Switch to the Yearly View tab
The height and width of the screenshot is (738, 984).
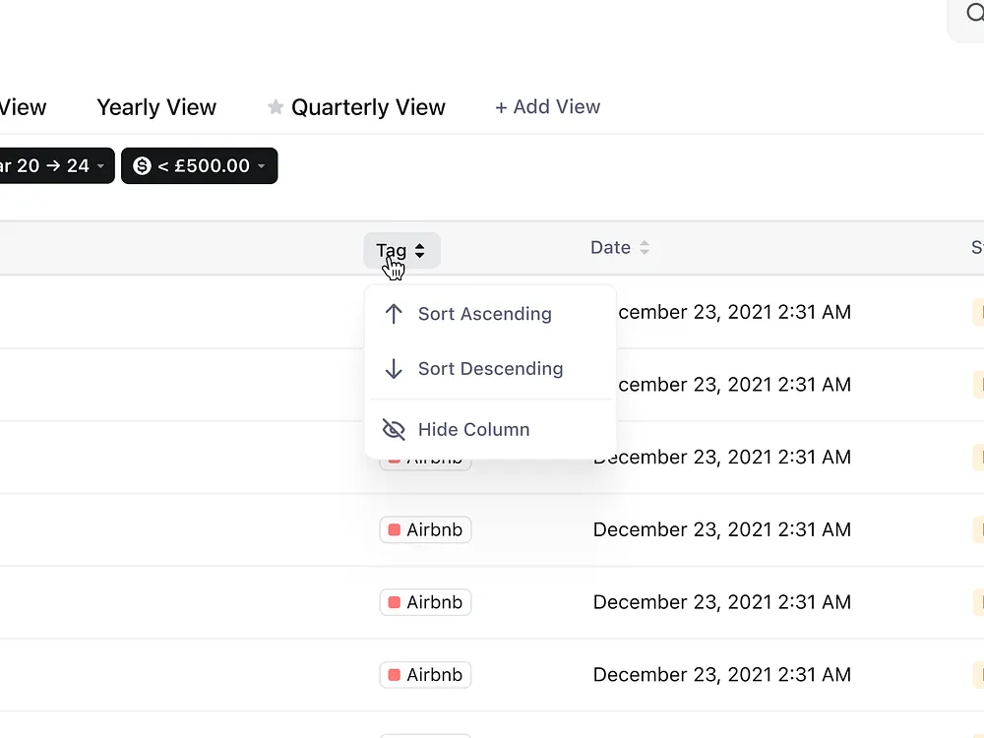tap(156, 107)
